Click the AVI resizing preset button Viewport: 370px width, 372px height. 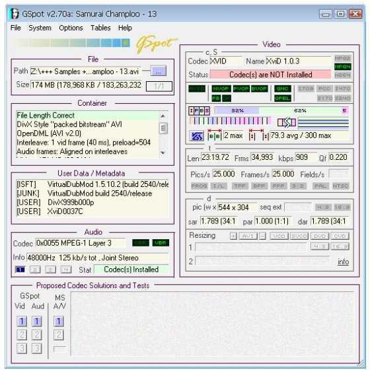248,236
